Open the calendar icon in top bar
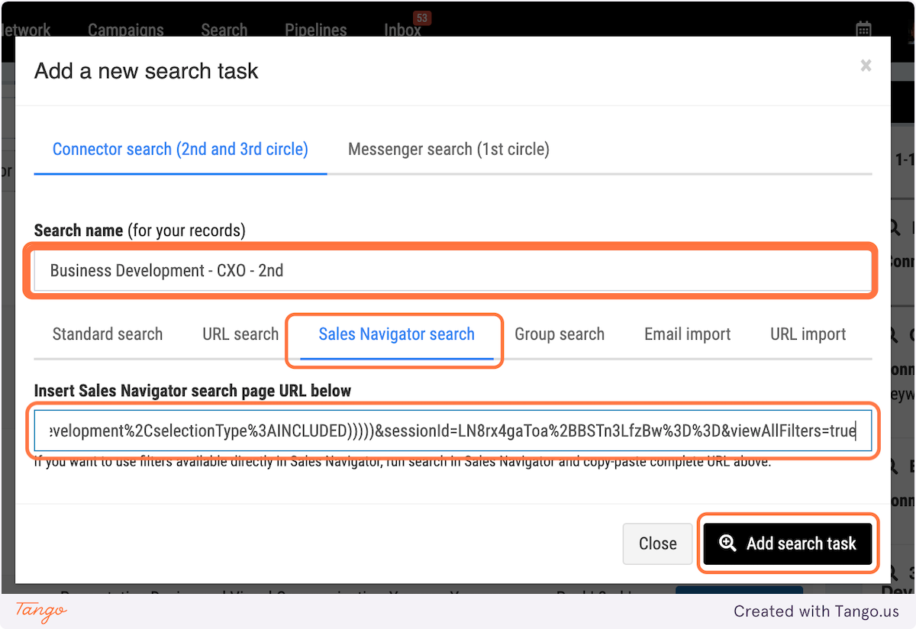 [x=863, y=29]
